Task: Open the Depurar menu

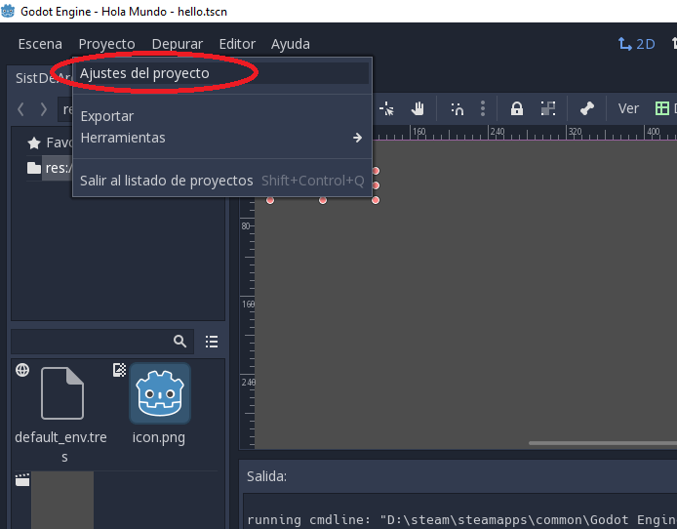Action: click(x=177, y=44)
